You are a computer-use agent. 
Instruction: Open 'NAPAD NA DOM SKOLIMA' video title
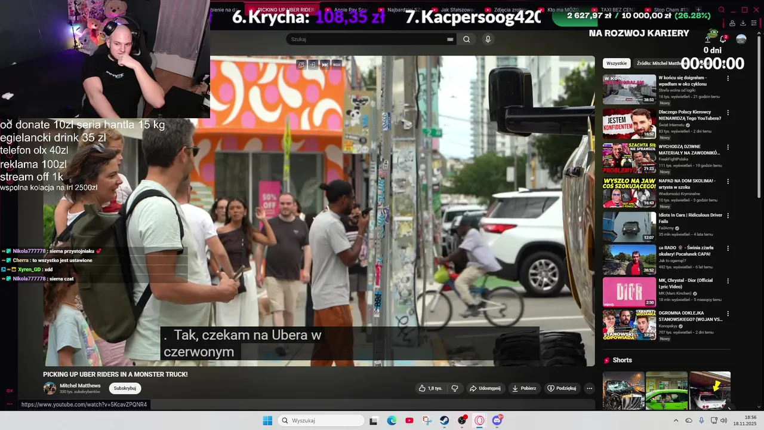tap(686, 183)
